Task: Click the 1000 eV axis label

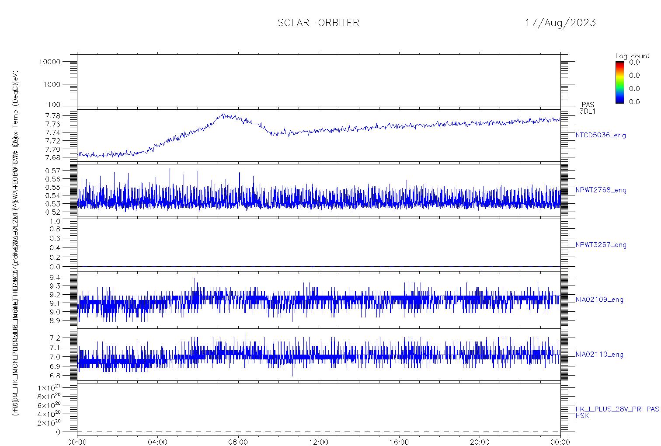Action: pos(52,84)
